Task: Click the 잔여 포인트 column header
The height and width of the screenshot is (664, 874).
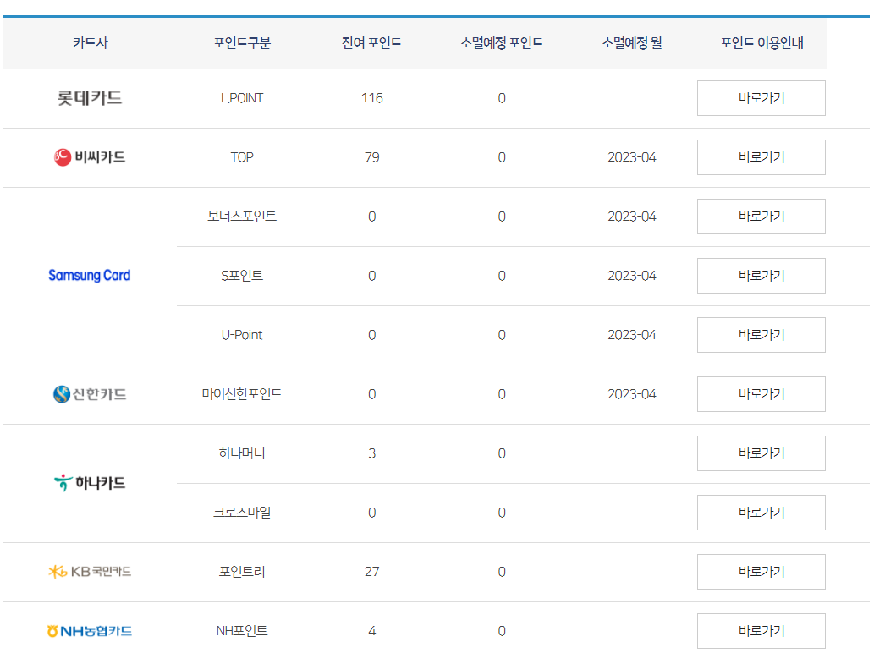Action: tap(371, 43)
